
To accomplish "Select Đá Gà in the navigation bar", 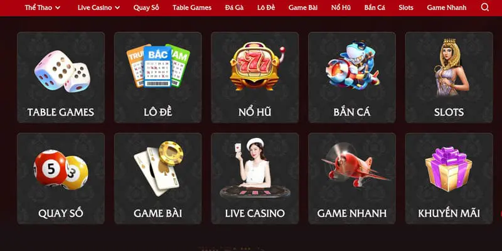I will (x=234, y=8).
